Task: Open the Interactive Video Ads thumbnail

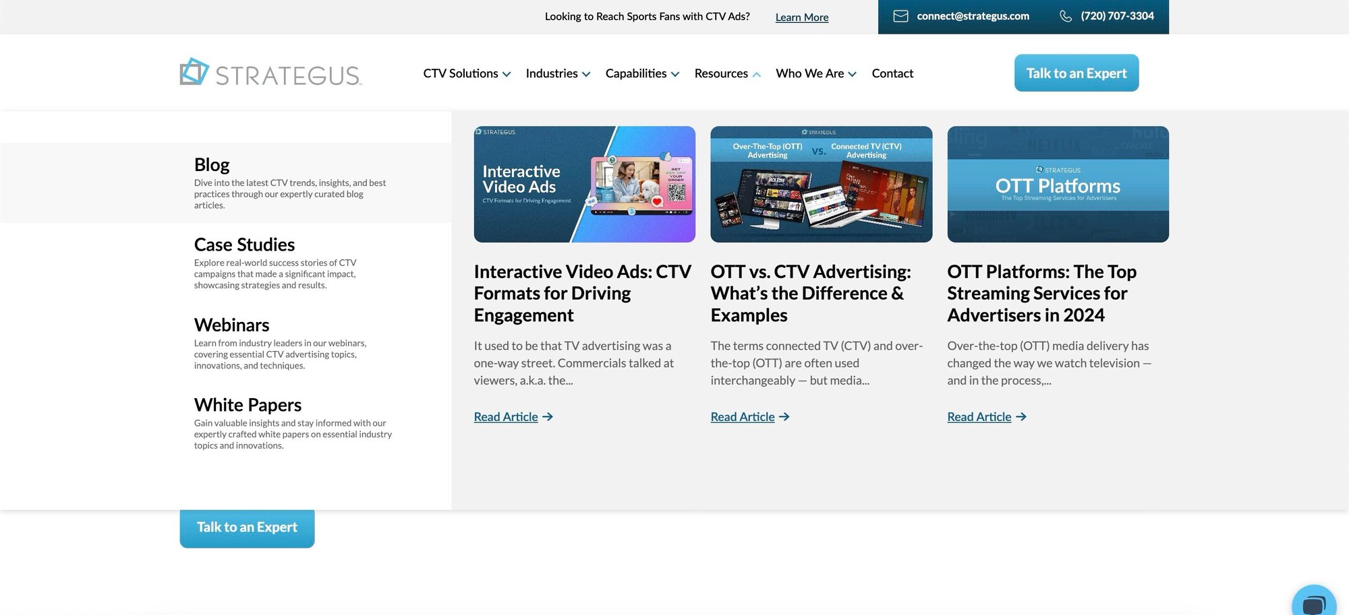Action: coord(584,184)
